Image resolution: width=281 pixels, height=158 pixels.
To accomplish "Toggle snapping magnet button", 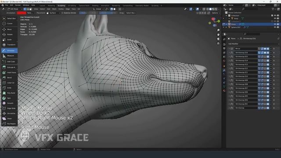I will 112,9.
